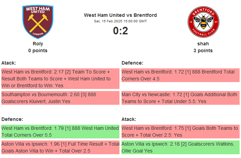The image size is (241, 158).
Task: Select the Kluivert goalscorer bet row
Action: pos(60,98)
